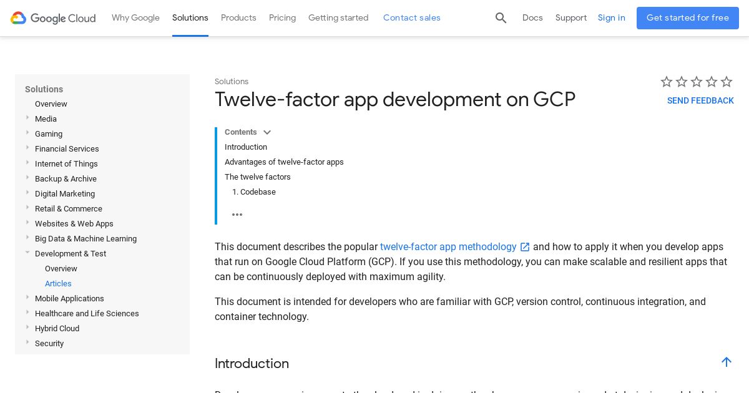Expand the Healthcare and Life Sciences arrow
Viewport: 749px width, 393px height.
(27, 313)
